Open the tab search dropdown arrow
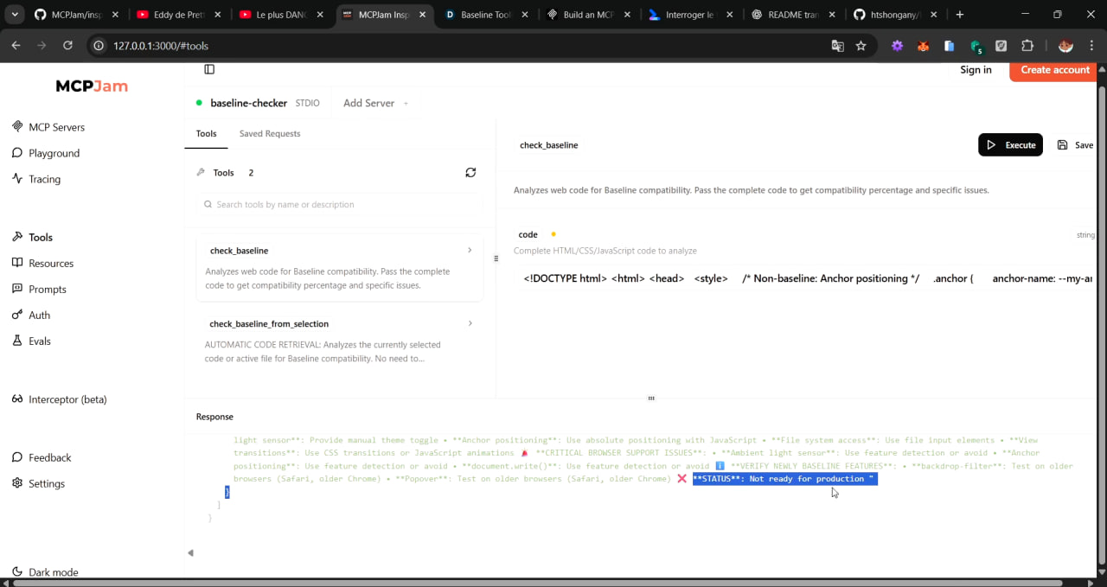1107x587 pixels. click(15, 15)
